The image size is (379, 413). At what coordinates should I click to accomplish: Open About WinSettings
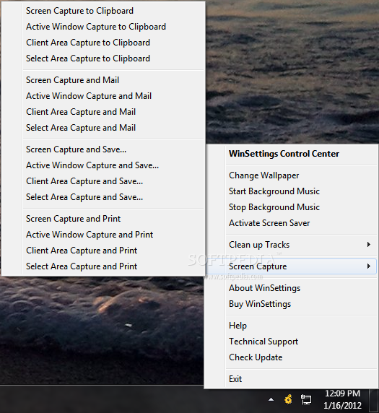click(x=292, y=288)
